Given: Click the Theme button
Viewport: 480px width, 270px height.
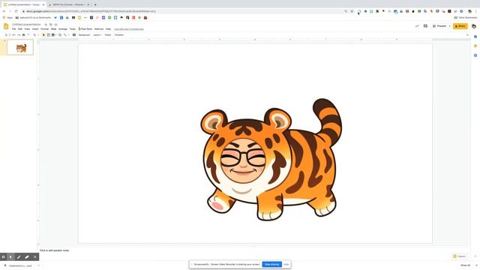Looking at the screenshot, I should (108, 35).
